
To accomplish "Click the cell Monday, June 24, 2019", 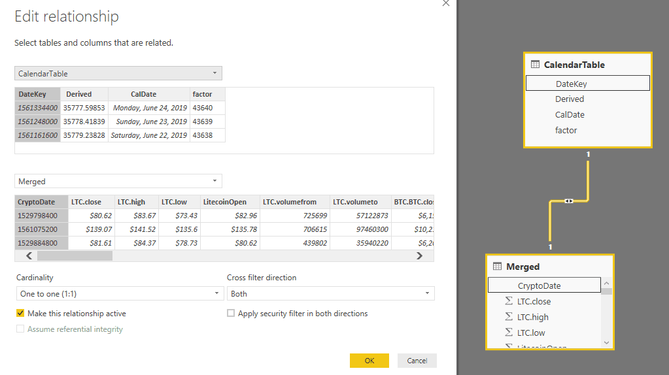I will tap(149, 108).
